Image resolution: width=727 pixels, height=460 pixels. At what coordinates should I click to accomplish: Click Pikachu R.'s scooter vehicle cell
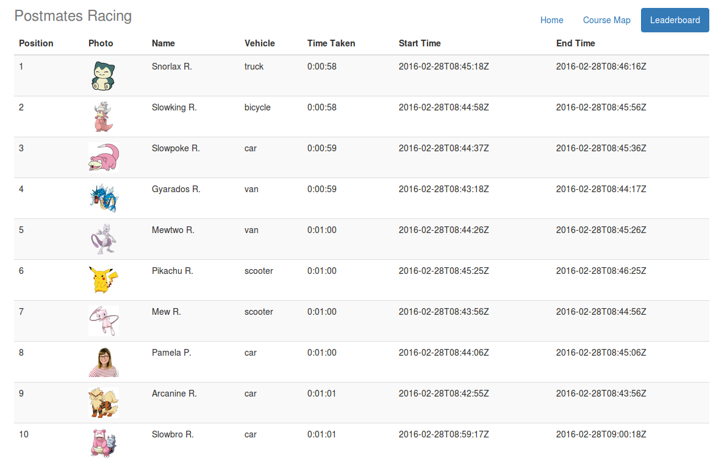tap(259, 271)
